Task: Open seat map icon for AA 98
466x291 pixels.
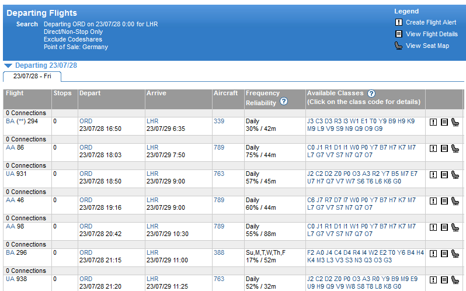Action: 455,227
